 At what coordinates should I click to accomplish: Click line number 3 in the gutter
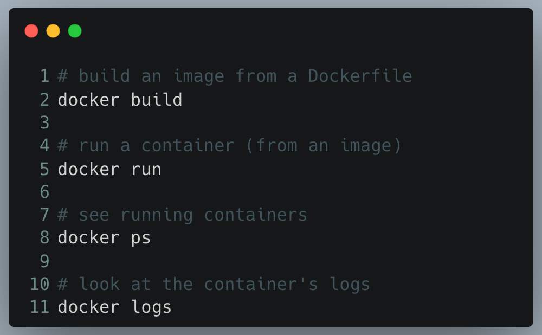(44, 123)
